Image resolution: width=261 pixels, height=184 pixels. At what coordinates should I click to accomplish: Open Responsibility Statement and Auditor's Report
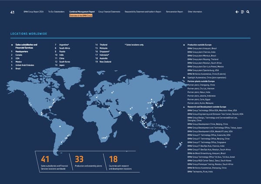click(143, 12)
